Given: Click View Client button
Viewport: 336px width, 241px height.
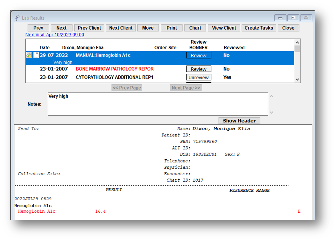Looking at the screenshot, I should pyautogui.click(x=224, y=28).
